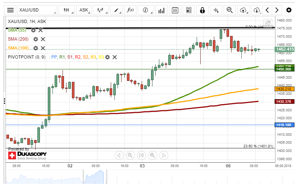The width and height of the screenshot is (297, 185).
Task: Expand the 1H timeframe selector
Action: pyautogui.click(x=67, y=10)
